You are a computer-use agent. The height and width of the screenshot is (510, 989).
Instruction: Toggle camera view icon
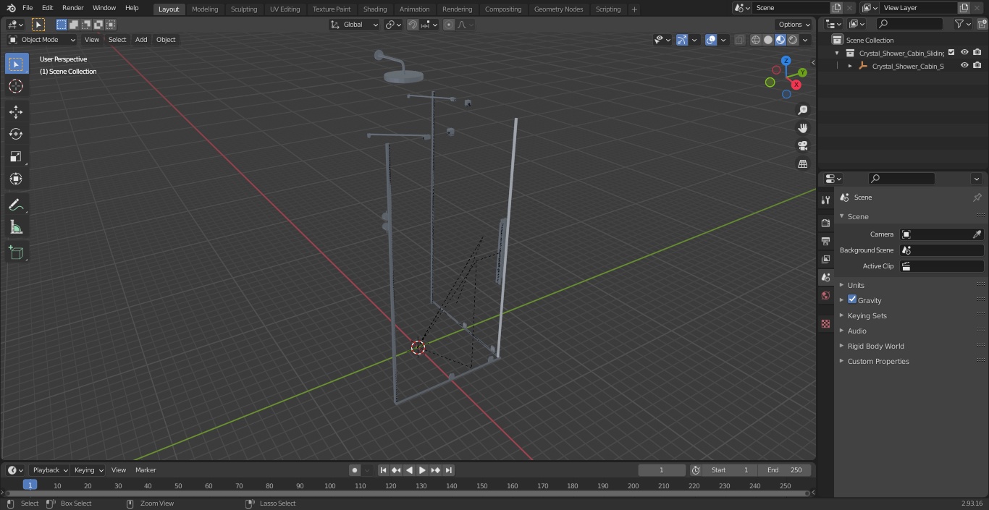pos(802,146)
